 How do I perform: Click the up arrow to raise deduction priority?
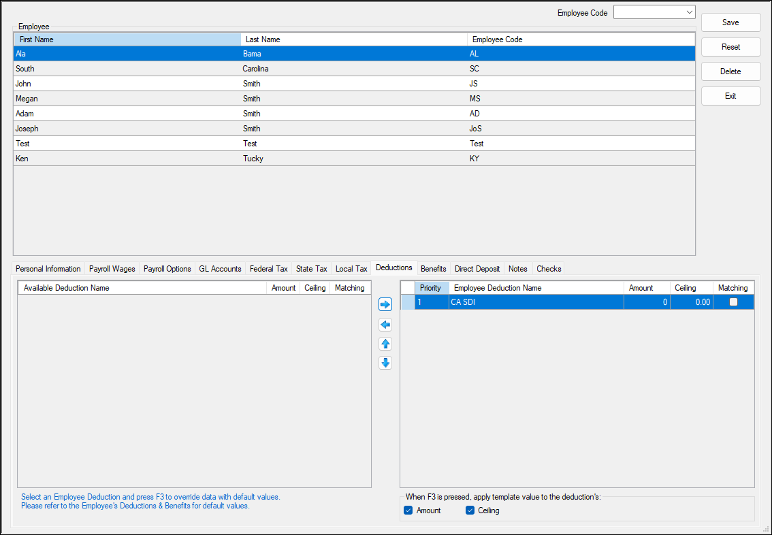click(385, 344)
